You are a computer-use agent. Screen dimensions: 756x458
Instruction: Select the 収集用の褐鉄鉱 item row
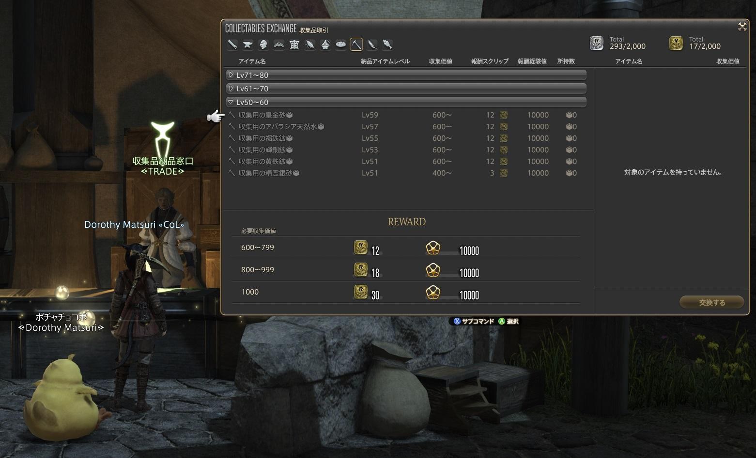click(x=406, y=138)
